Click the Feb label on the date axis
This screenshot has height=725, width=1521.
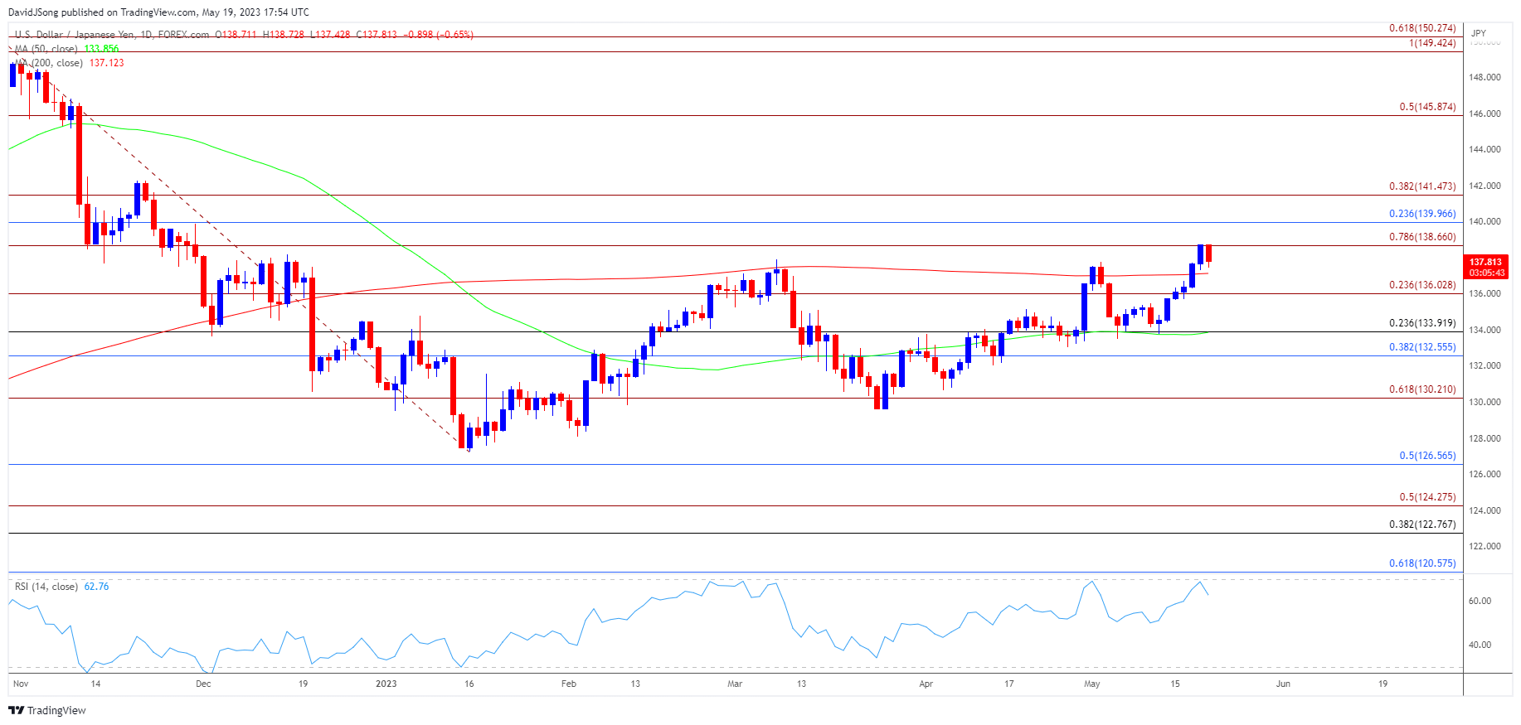(568, 684)
